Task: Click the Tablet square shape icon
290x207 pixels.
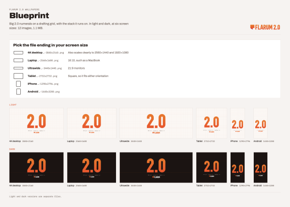Action: [x=18, y=76]
